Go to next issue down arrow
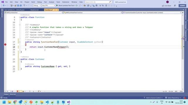Viewport: 188px width, 105px height. click(x=33, y=91)
